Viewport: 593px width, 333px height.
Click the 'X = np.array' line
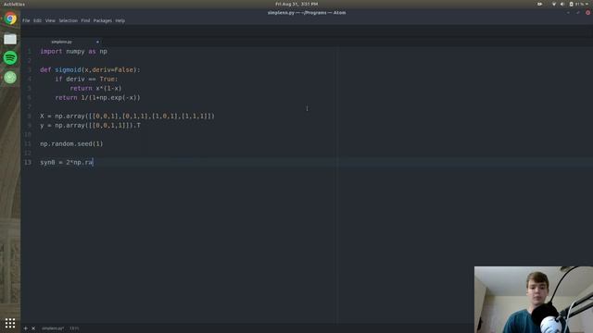(127, 116)
